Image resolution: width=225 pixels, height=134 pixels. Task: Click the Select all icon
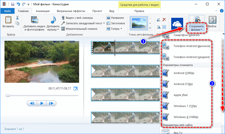[164, 27]
